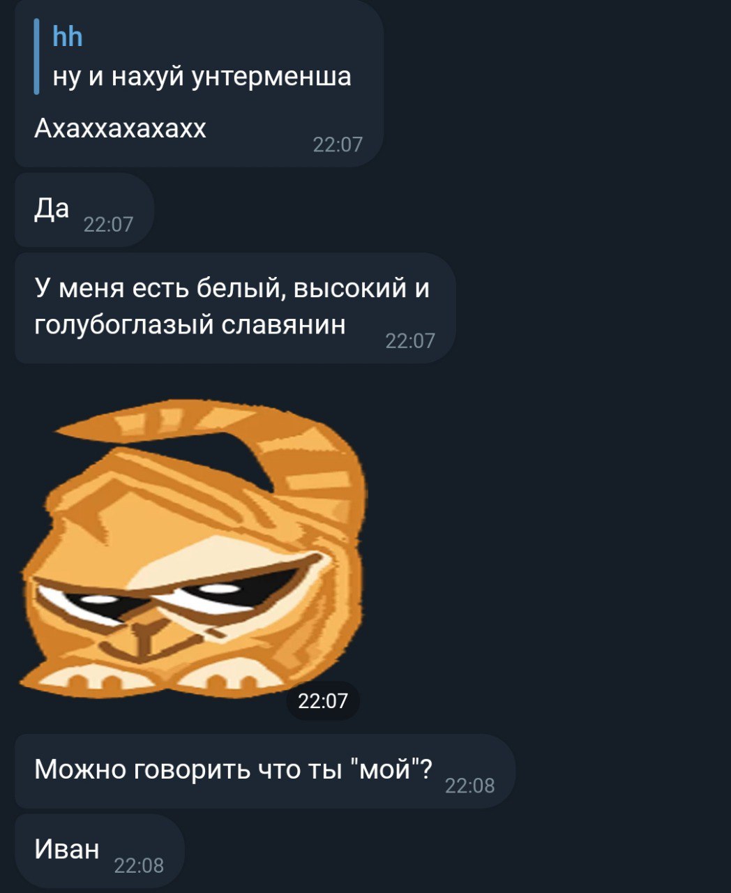Tap the blue vertical quote bar

tap(36, 58)
